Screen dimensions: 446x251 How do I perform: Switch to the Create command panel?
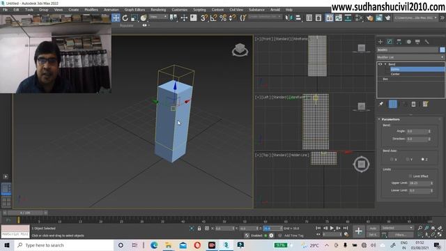click(x=380, y=42)
